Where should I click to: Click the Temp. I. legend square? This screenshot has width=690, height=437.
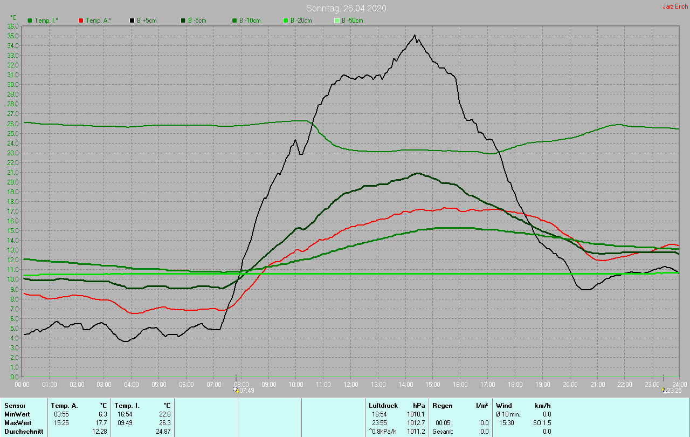click(x=30, y=21)
